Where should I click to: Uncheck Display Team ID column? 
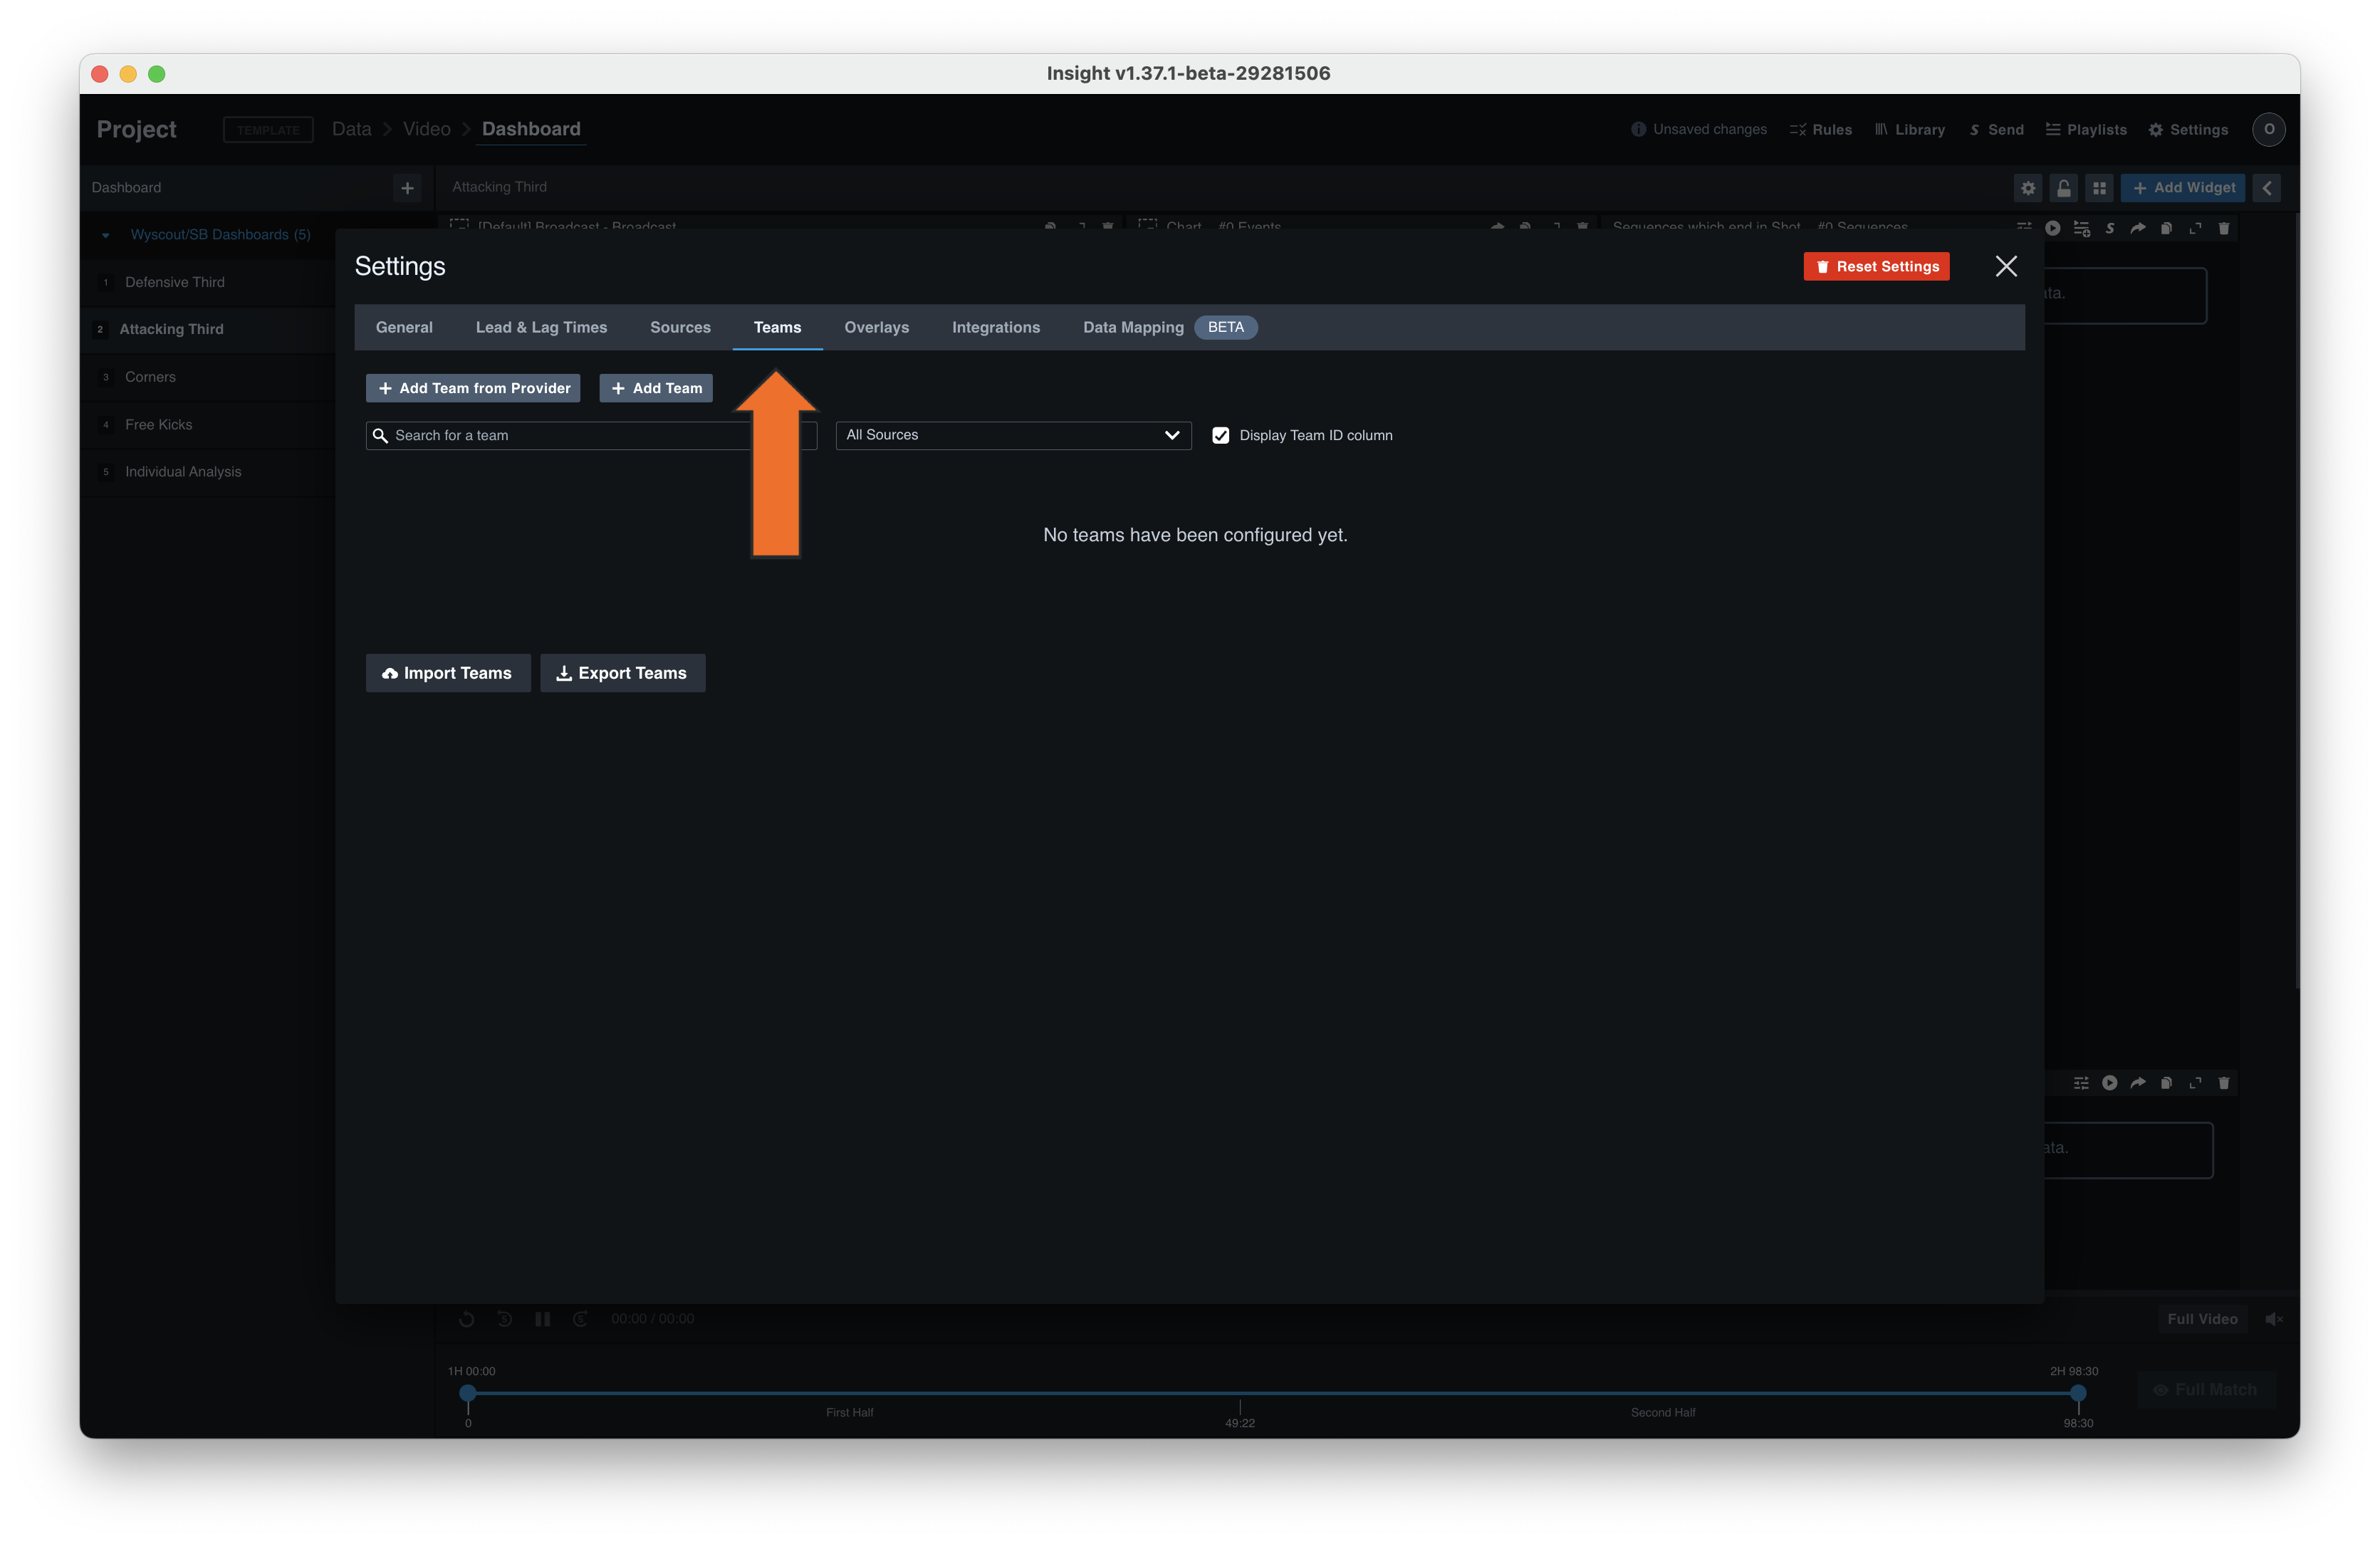[1221, 435]
